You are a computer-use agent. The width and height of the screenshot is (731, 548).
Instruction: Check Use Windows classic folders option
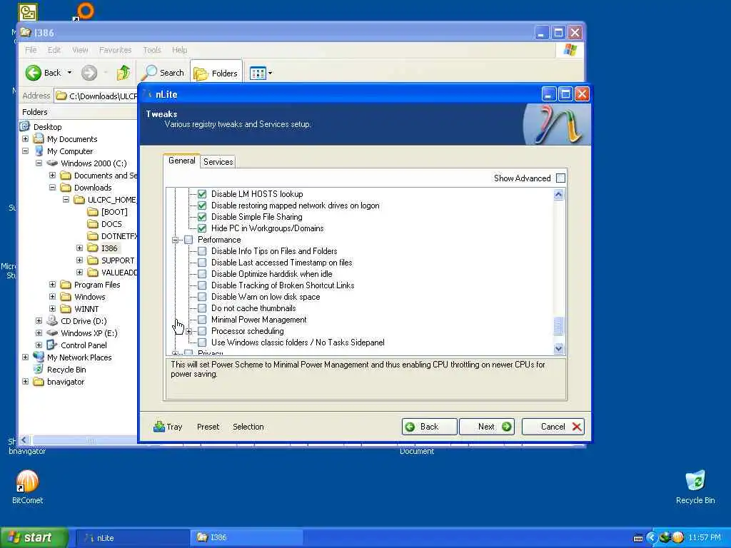(202, 342)
